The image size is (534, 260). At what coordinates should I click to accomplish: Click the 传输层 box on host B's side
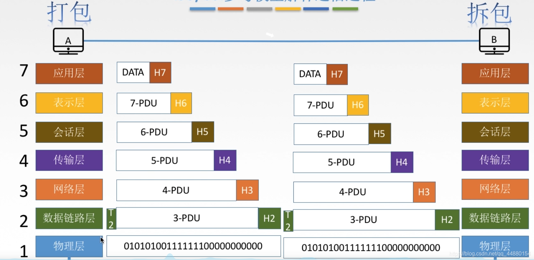495,160
